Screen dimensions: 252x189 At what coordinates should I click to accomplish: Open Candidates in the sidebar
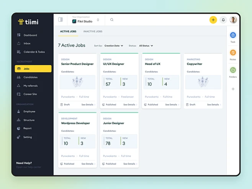30,77
